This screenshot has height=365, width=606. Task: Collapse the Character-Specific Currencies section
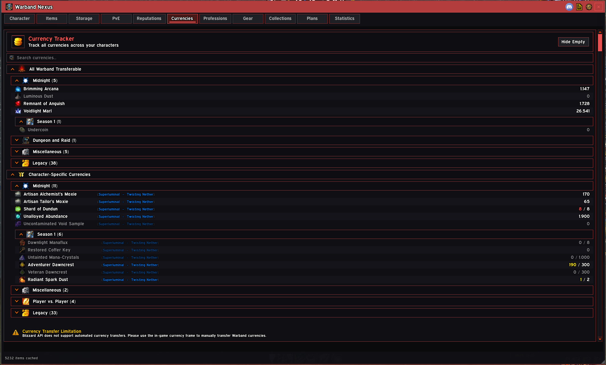[x=13, y=175]
